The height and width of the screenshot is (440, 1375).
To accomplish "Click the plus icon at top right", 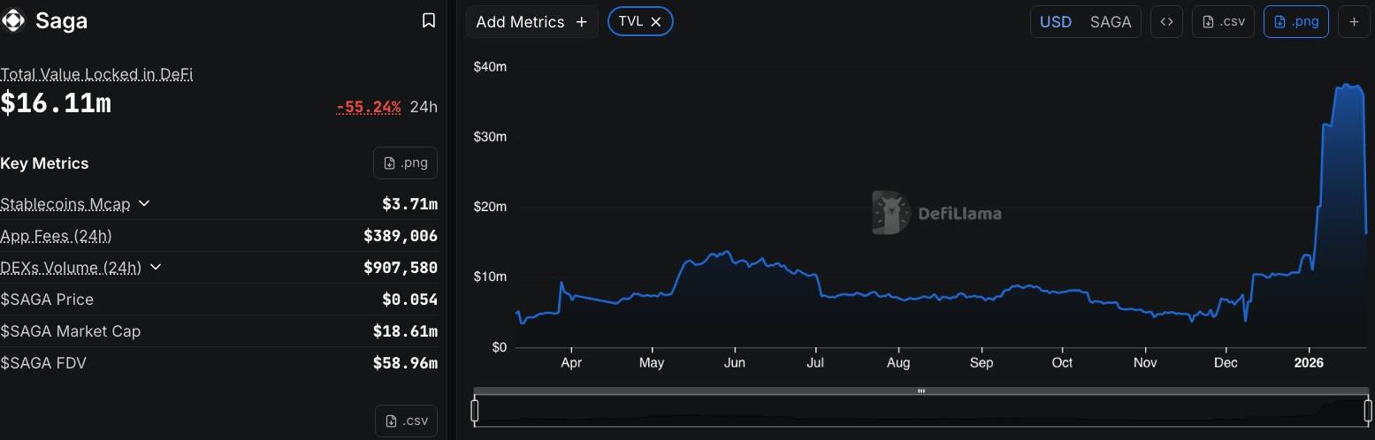I will pos(1354,22).
